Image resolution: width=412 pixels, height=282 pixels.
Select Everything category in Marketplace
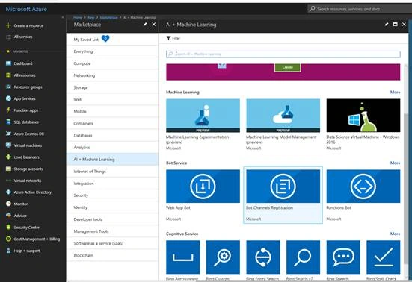point(112,51)
